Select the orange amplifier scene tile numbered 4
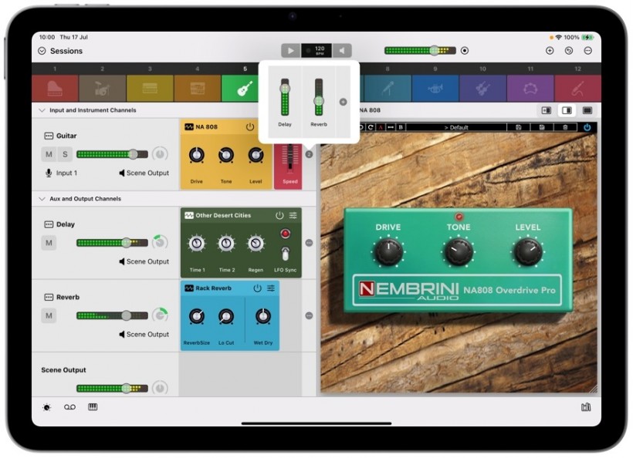The image size is (633, 458). (198, 89)
